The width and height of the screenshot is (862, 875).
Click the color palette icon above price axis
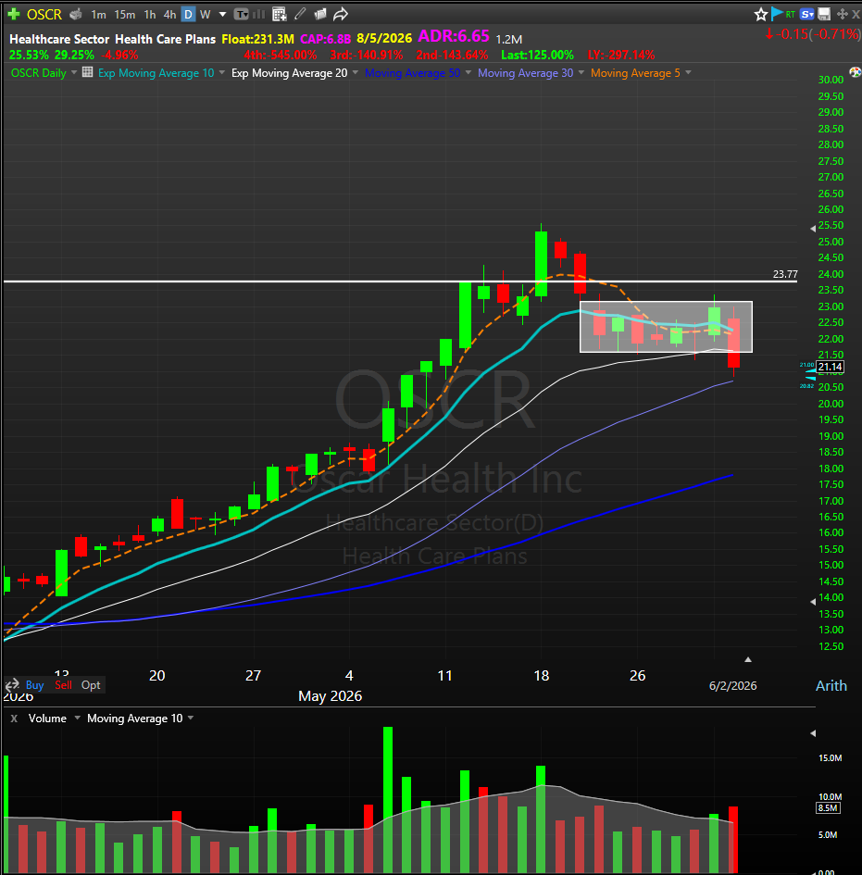(x=855, y=72)
